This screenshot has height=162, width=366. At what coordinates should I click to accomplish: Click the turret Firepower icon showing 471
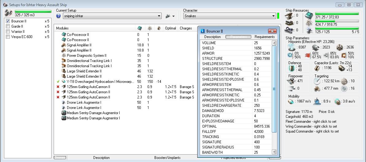click(x=291, y=81)
